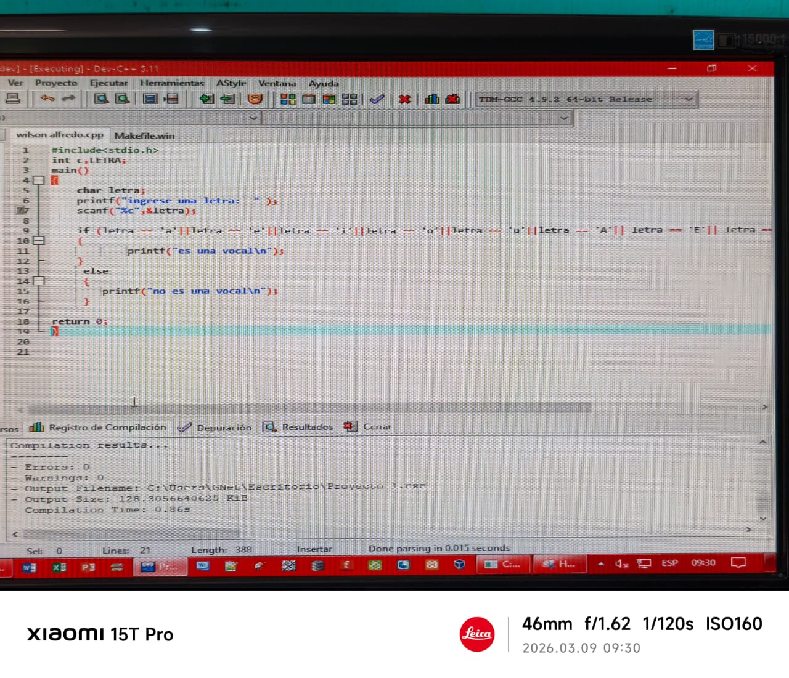Image resolution: width=789 pixels, height=678 pixels.
Task: Switch to the Makefile.win tab
Action: (x=144, y=135)
